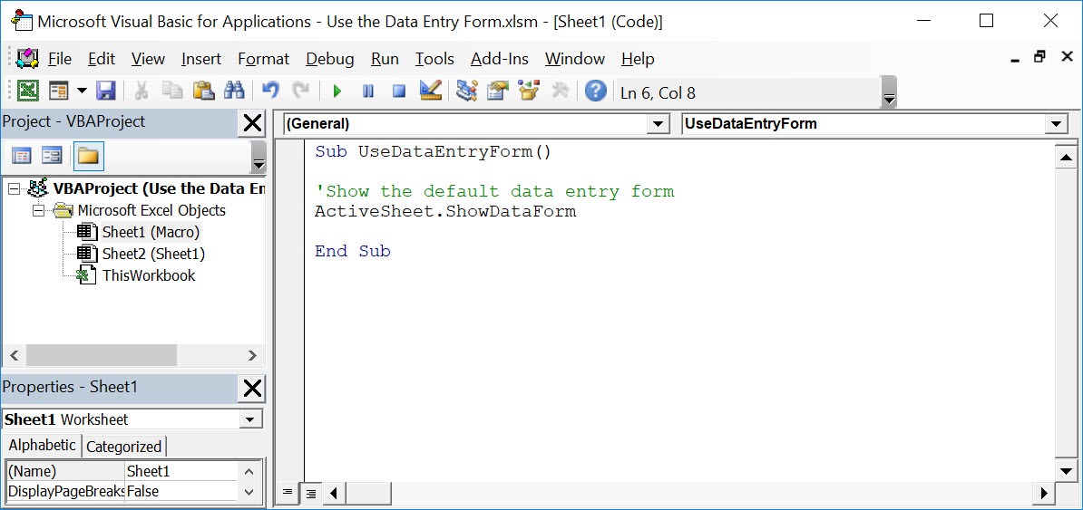Close the Project - VBAProject panel
Screen dimensions: 1083x510
tap(253, 123)
